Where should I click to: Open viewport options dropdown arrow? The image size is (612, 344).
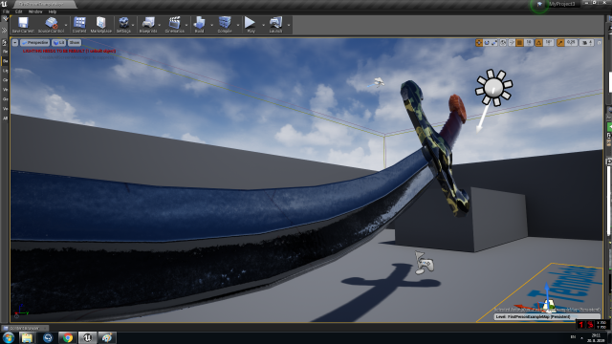pos(15,42)
